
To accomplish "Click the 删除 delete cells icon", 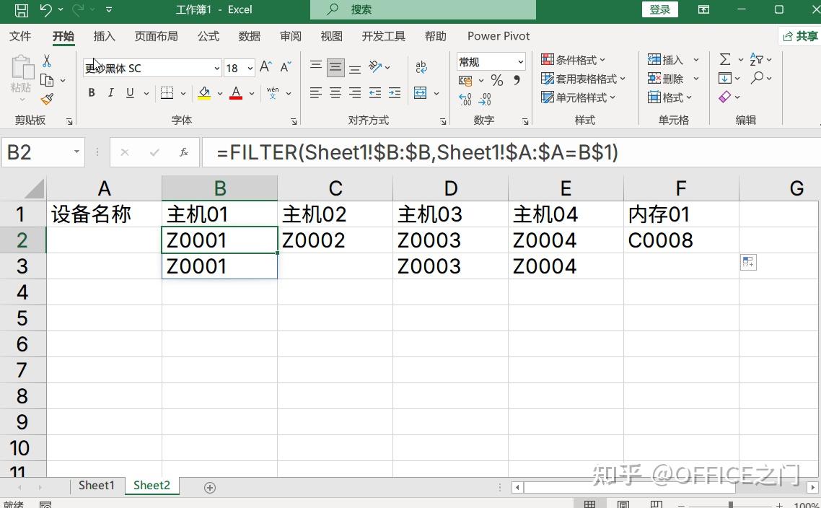I will 664,78.
